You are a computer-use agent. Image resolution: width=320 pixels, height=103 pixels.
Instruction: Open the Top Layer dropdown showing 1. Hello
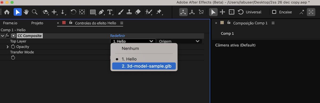pyautogui.click(x=133, y=41)
